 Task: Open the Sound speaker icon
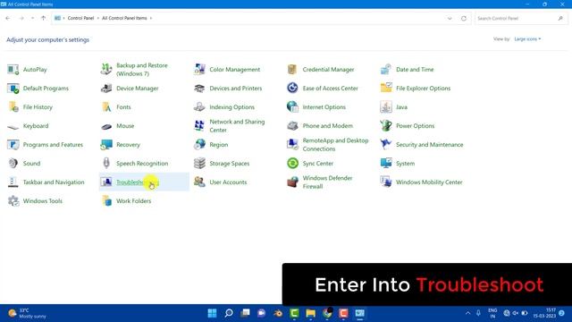(x=13, y=163)
